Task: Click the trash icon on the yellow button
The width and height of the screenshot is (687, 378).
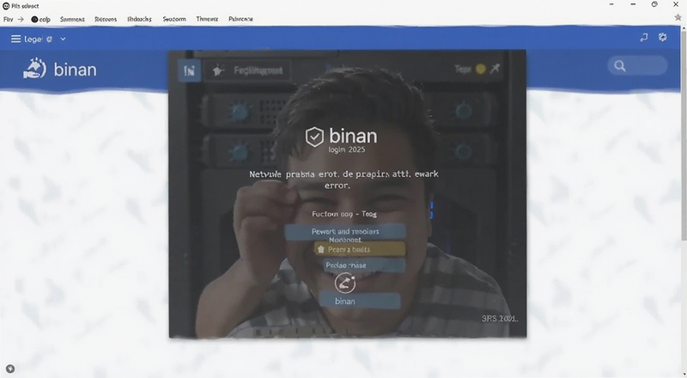Action: pyautogui.click(x=320, y=249)
